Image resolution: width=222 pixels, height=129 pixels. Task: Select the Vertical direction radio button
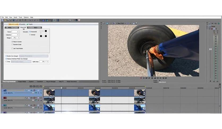[x=30, y=35]
